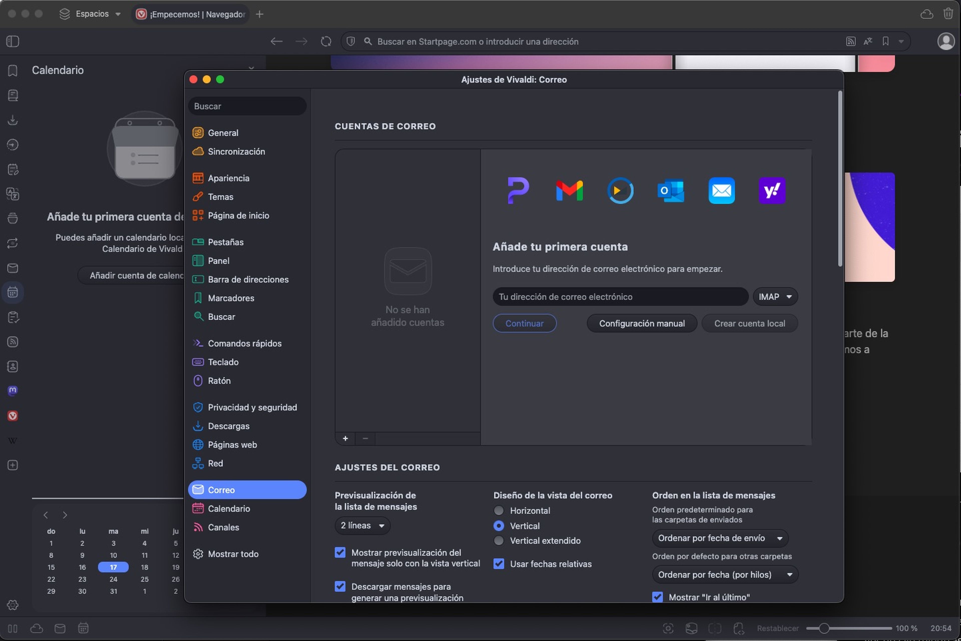The image size is (961, 641).
Task: Open Apariencia settings section
Action: pos(247,178)
